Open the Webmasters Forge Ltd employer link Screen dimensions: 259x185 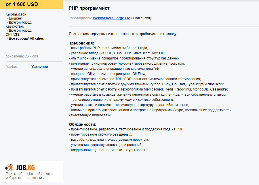pos(111,18)
